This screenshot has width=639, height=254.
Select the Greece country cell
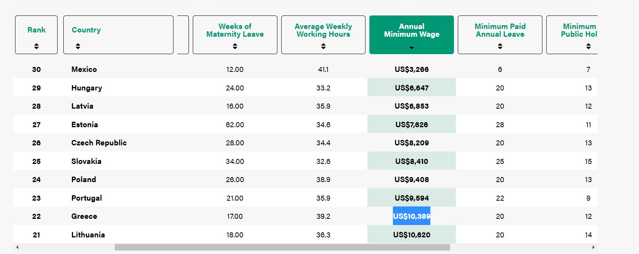(x=84, y=216)
